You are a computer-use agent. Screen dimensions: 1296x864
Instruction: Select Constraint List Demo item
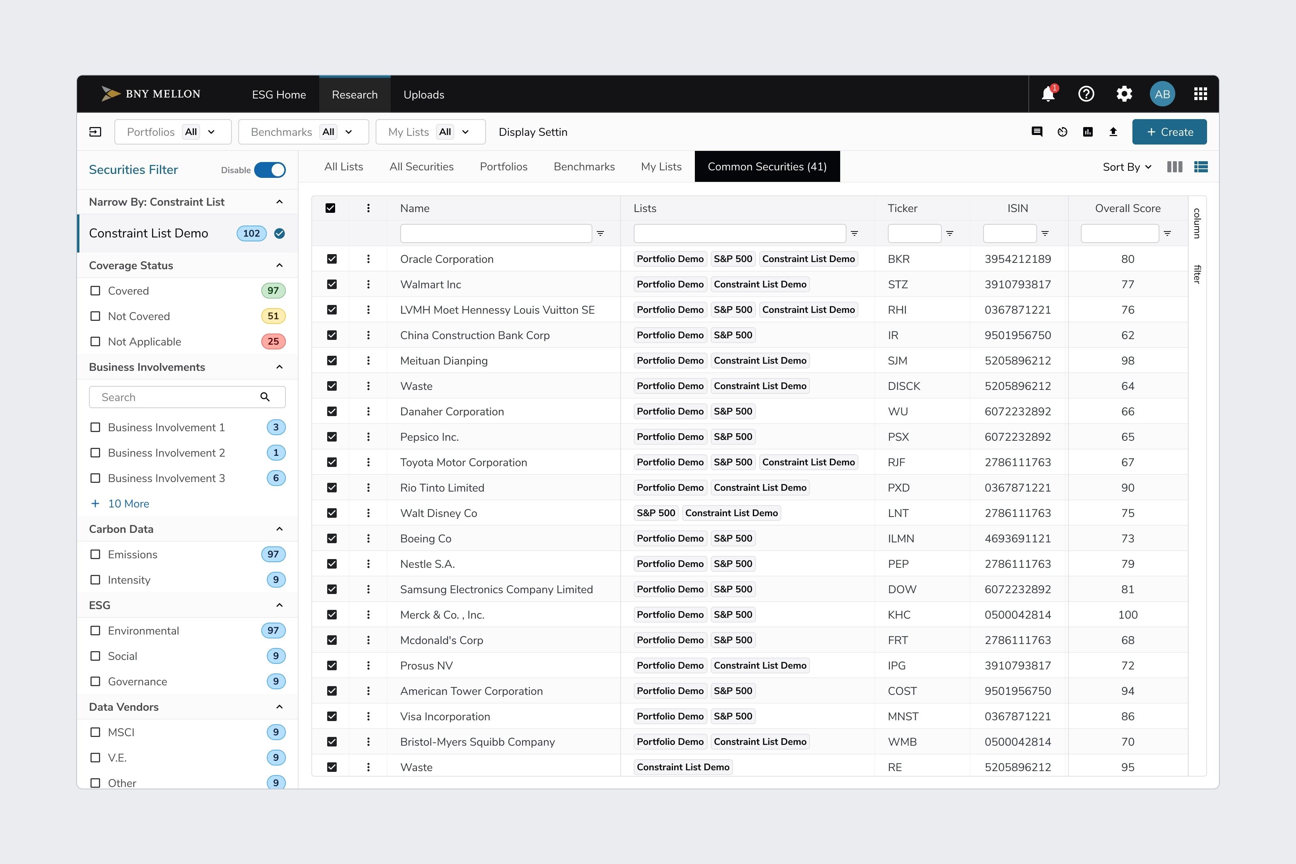click(x=188, y=233)
